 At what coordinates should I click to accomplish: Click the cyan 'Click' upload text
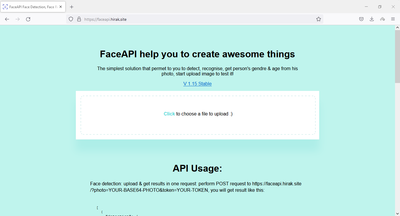point(169,114)
